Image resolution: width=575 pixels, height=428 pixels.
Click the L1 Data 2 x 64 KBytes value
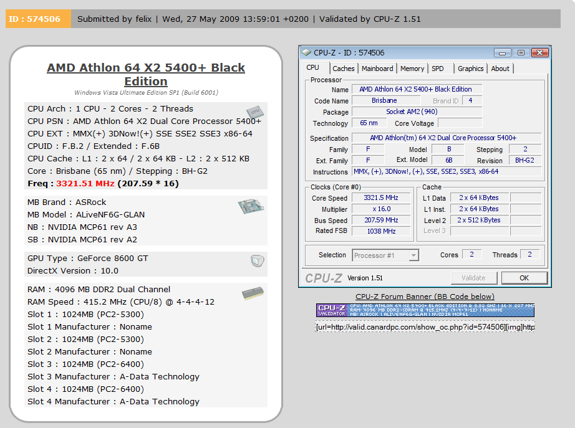pyautogui.click(x=480, y=198)
